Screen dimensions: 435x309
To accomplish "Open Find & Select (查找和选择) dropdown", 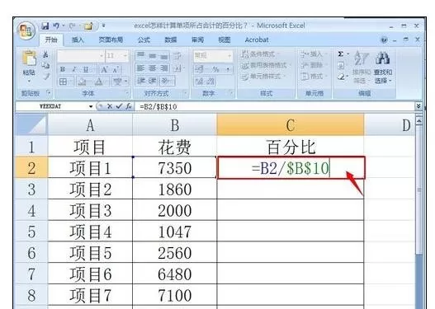I will click(383, 68).
